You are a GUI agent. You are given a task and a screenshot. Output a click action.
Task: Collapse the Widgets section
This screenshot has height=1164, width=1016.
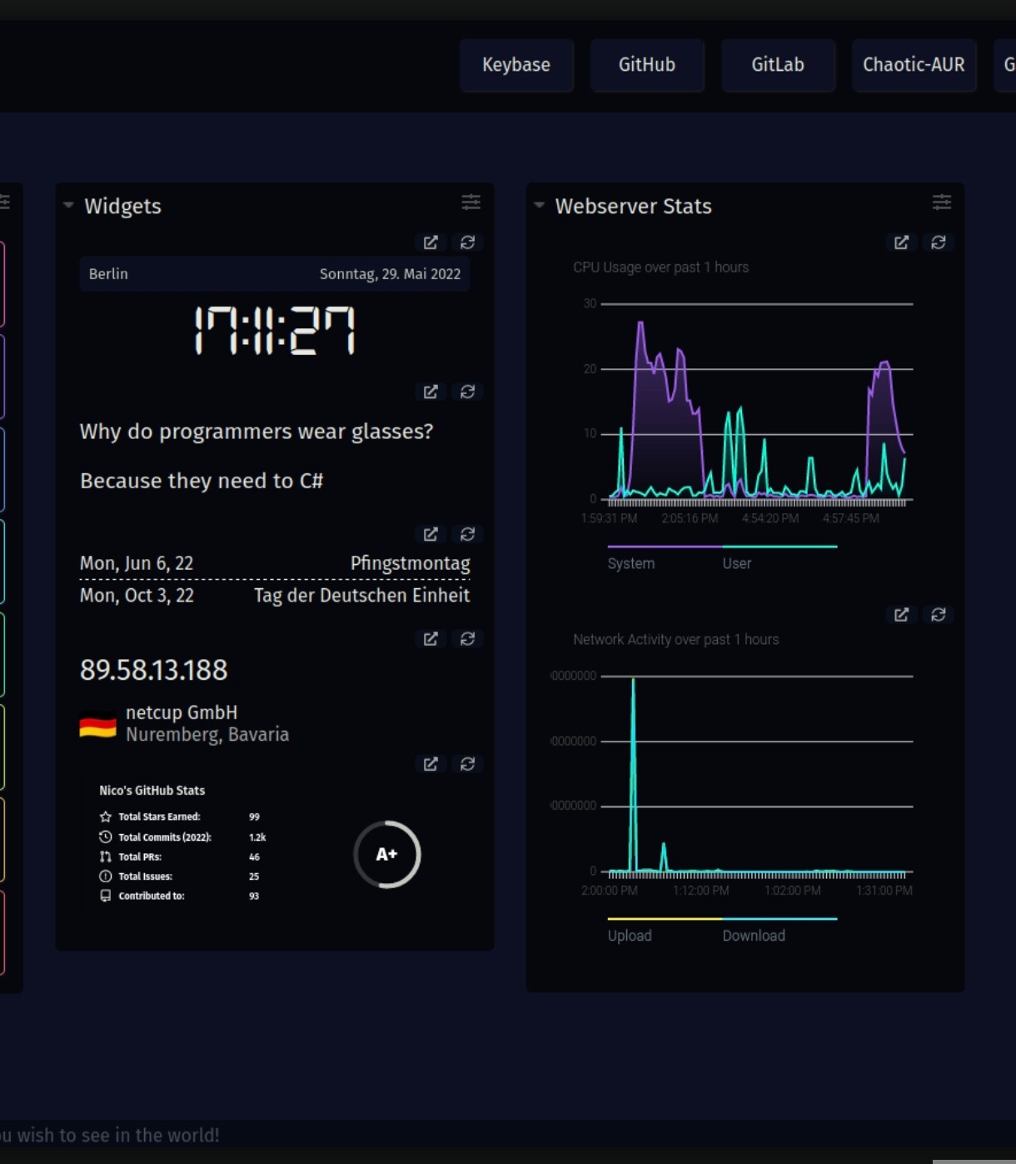pyautogui.click(x=69, y=205)
